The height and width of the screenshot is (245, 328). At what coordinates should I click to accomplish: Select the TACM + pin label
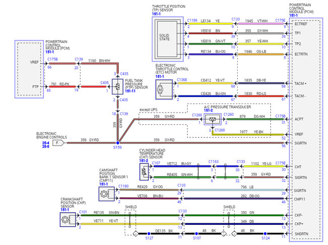tap(300, 83)
